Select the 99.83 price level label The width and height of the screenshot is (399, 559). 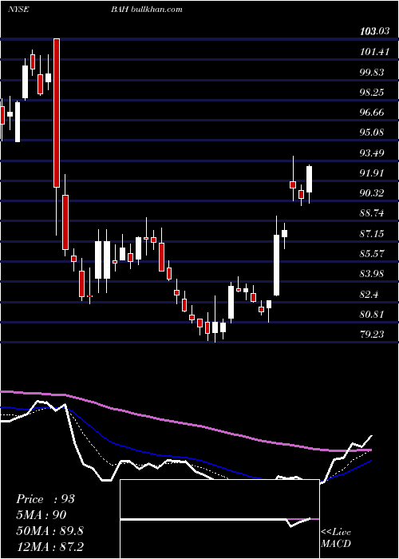(x=373, y=73)
